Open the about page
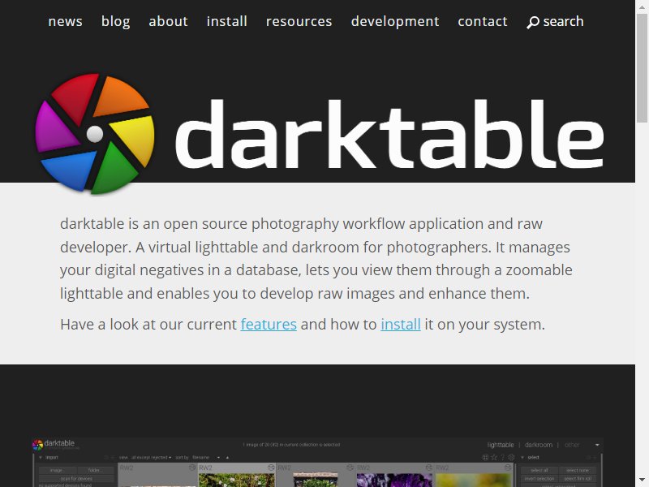 168,21
